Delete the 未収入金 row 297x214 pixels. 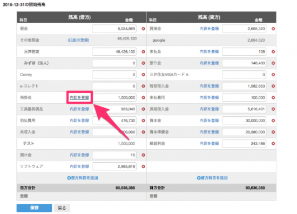coord(144,132)
